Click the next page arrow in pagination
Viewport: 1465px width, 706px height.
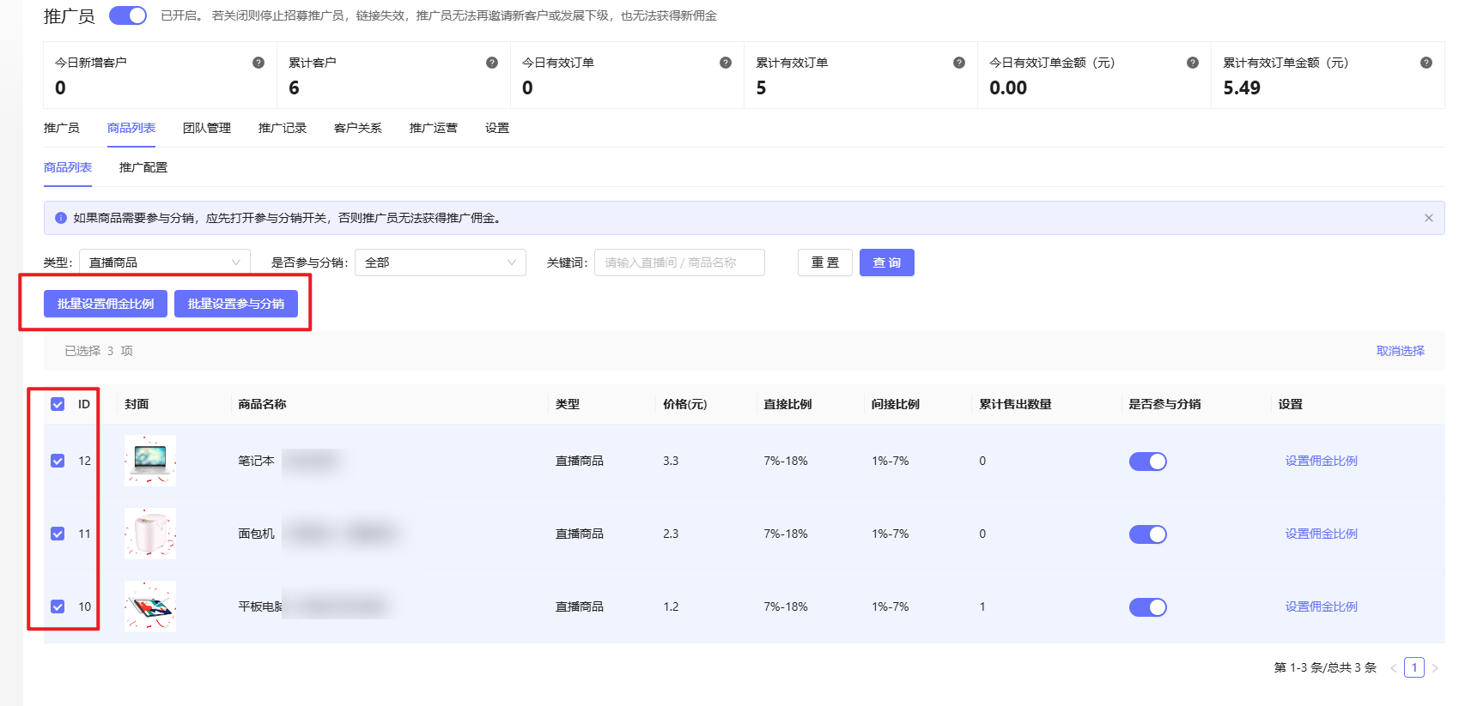click(x=1435, y=668)
